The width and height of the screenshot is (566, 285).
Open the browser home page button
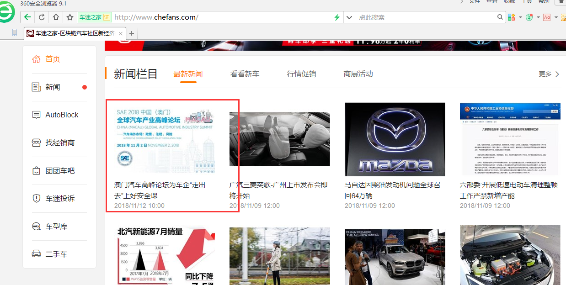(x=56, y=17)
